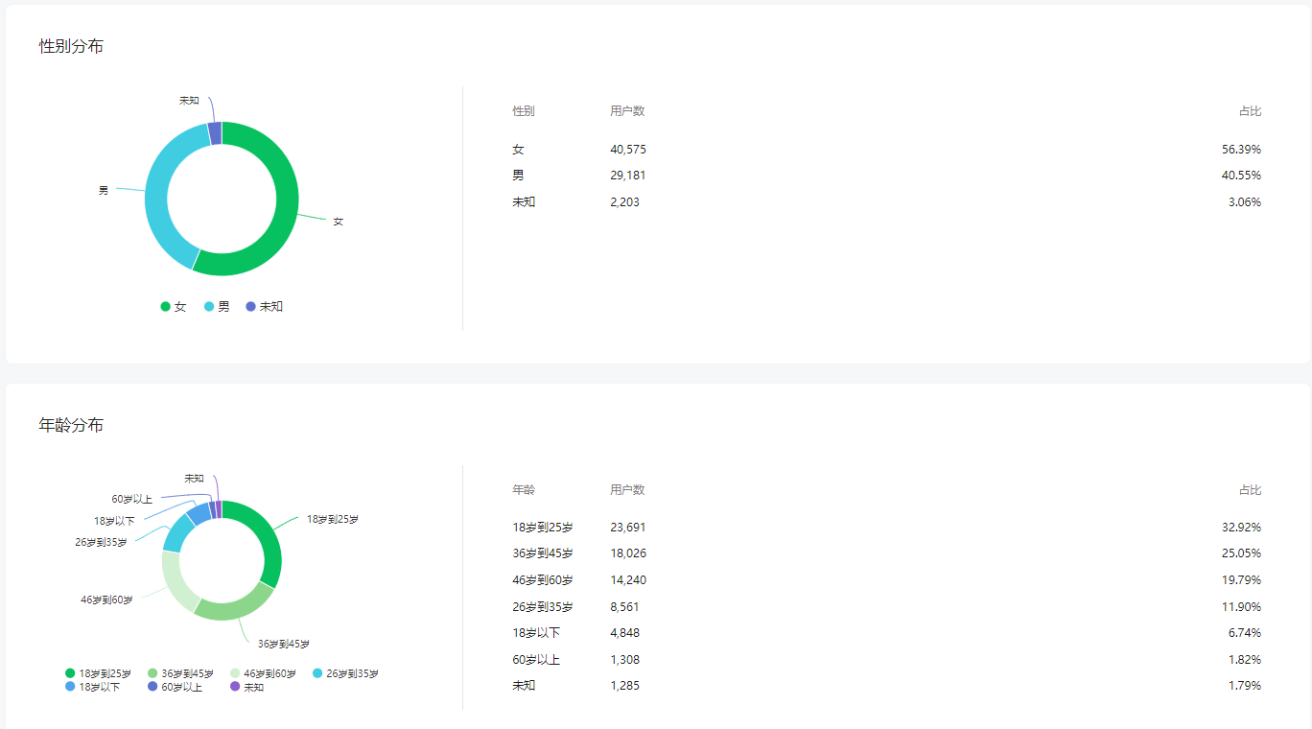1312x729 pixels.
Task: Toggle the 36岁到45岁 legend entry
Action: (x=180, y=673)
